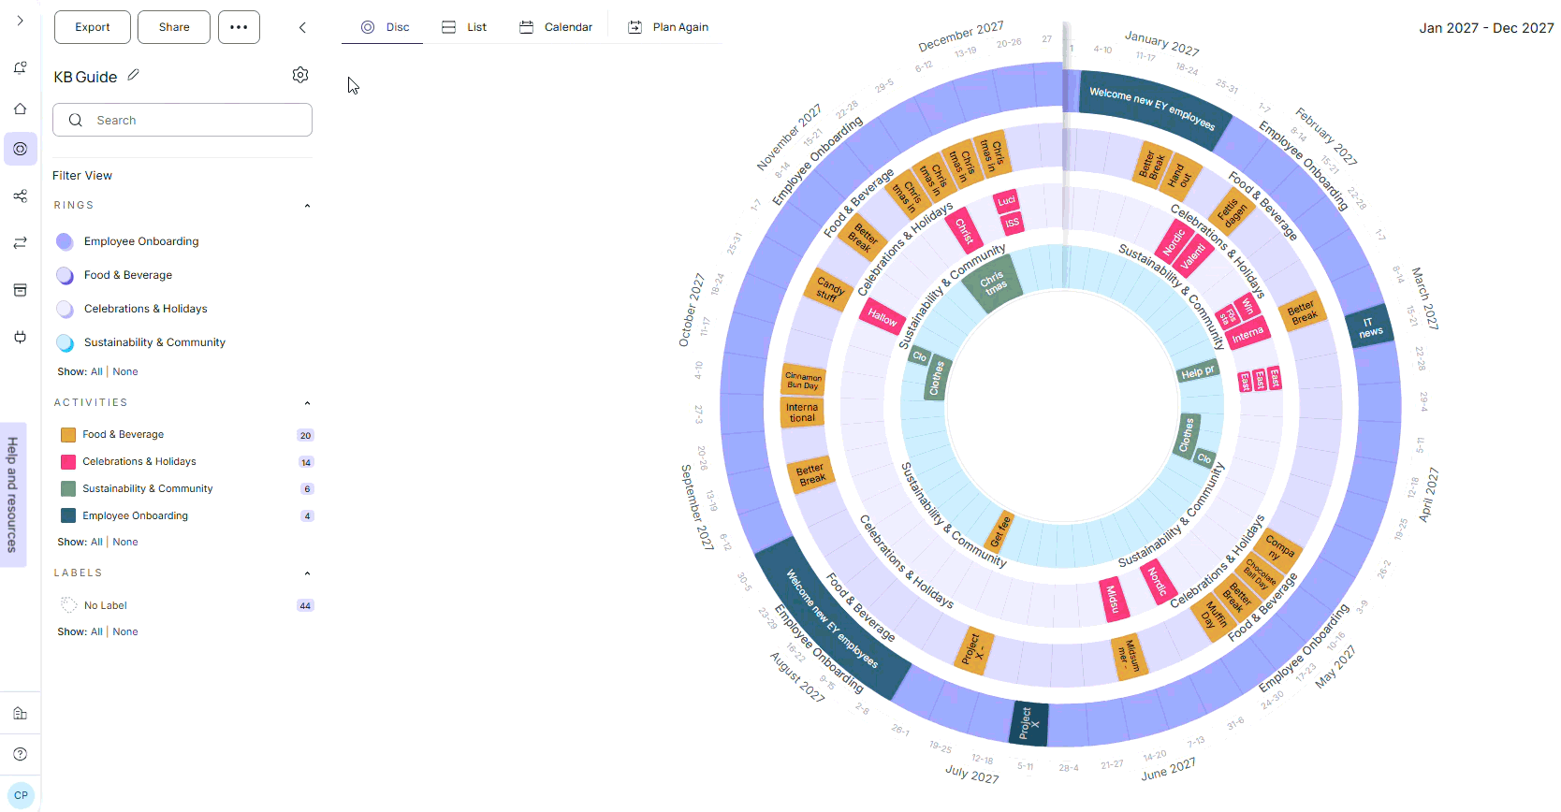Screen dimensions: 1561x812
Task: Click None under Activities filter
Action: tap(125, 542)
